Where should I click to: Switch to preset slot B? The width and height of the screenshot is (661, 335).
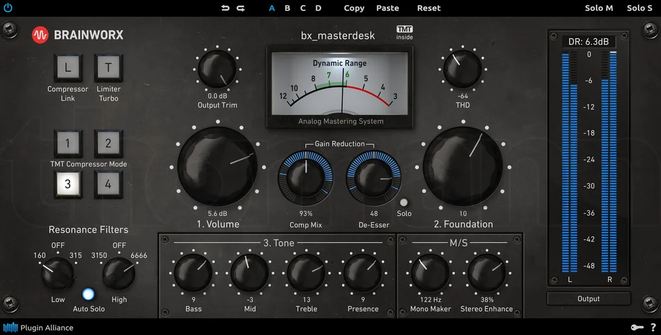(287, 8)
